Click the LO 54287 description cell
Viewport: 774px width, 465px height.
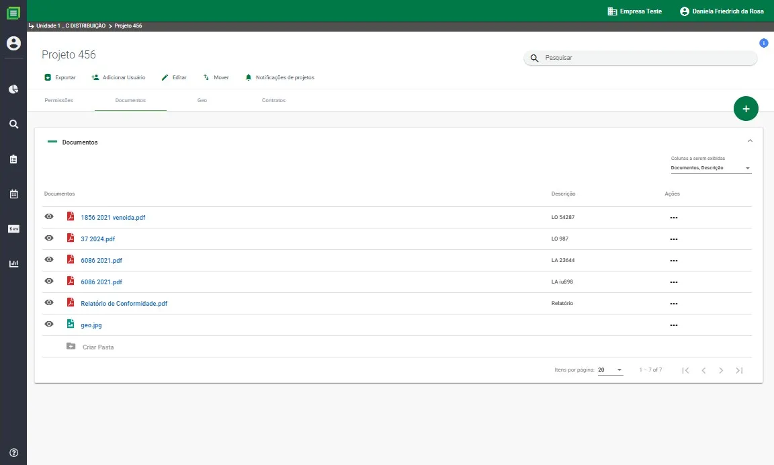point(563,217)
